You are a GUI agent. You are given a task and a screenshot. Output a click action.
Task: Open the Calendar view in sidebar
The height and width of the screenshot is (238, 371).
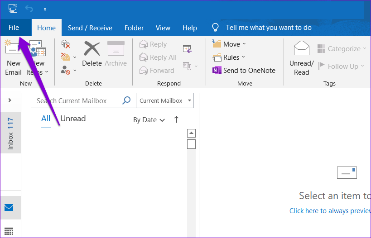click(x=9, y=231)
